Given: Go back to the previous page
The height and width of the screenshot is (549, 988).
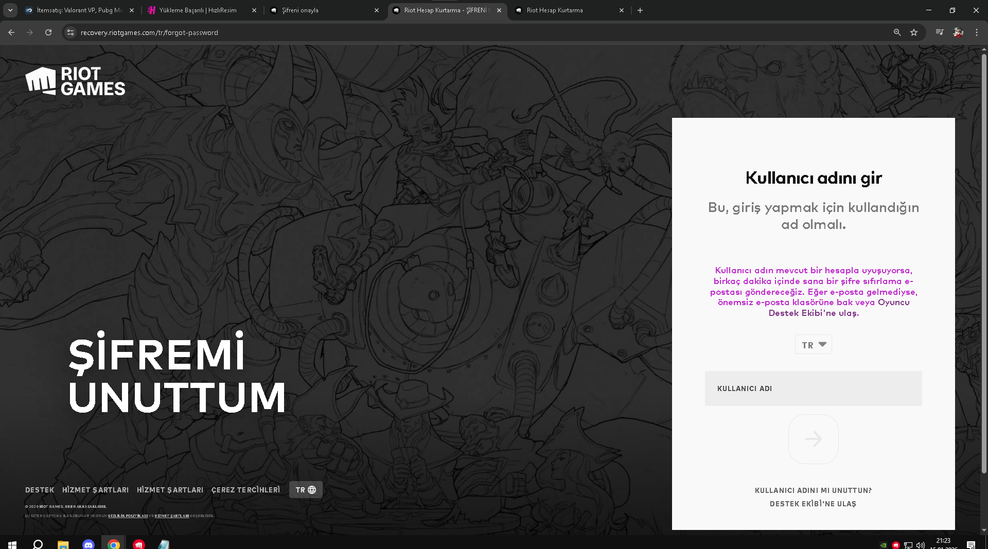Looking at the screenshot, I should [11, 32].
